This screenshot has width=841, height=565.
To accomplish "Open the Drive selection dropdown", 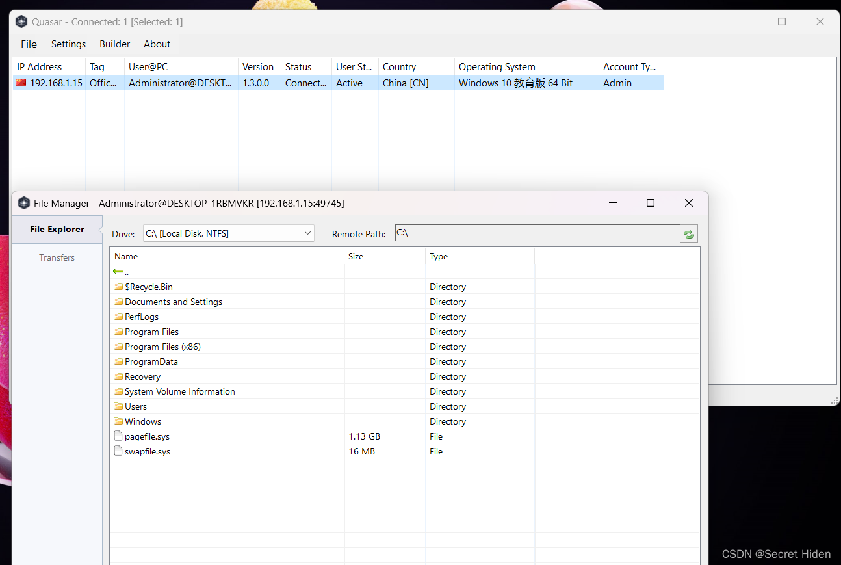I will [229, 233].
